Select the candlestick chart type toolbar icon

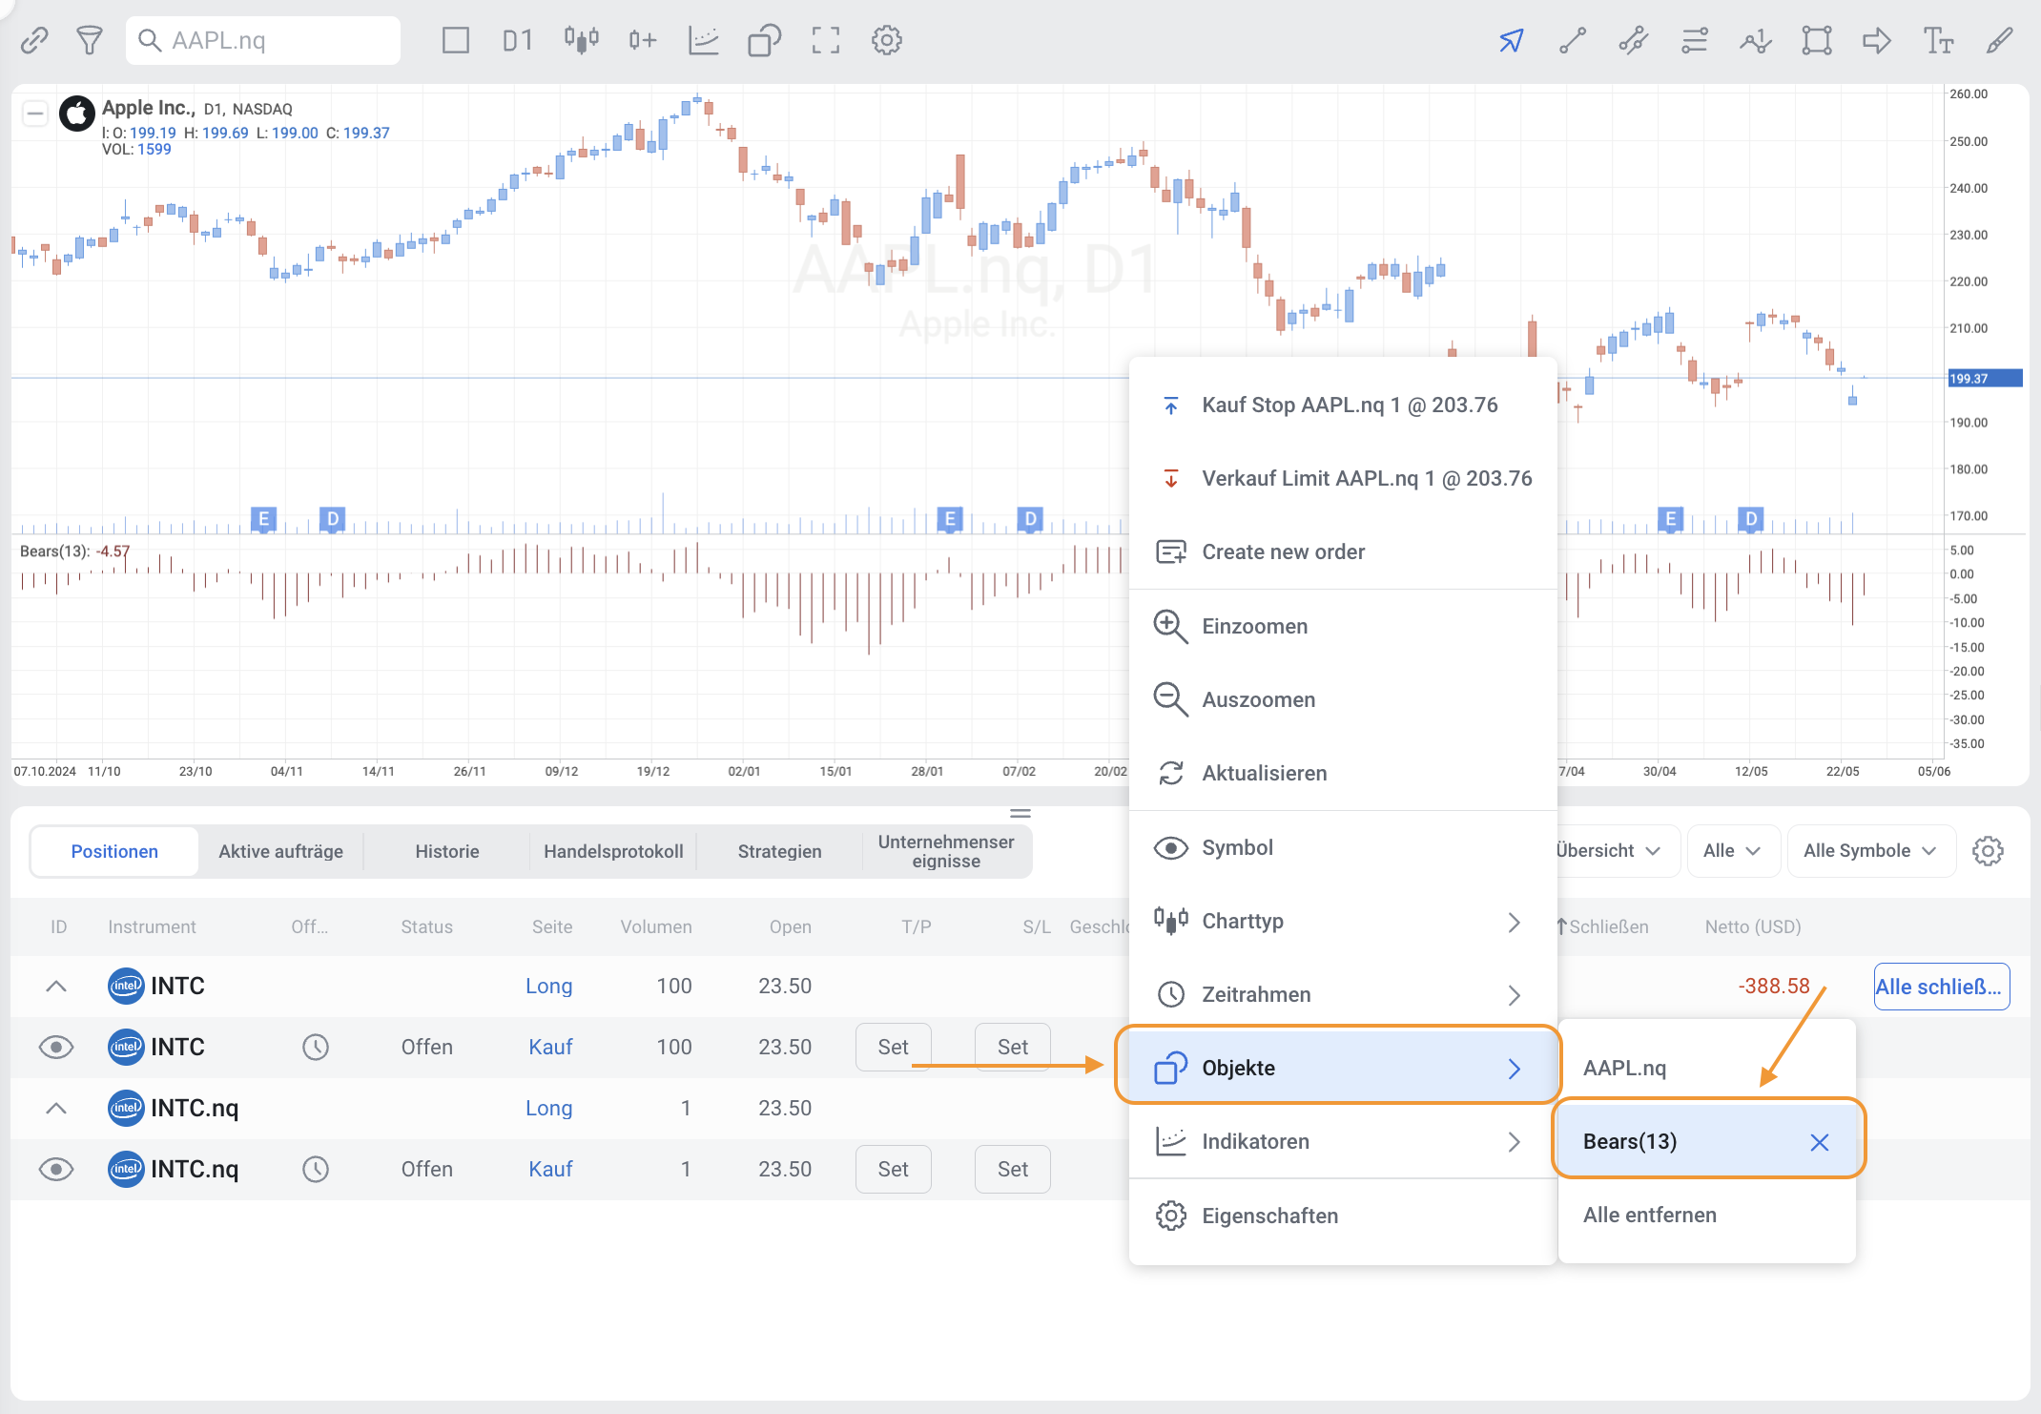[x=581, y=40]
